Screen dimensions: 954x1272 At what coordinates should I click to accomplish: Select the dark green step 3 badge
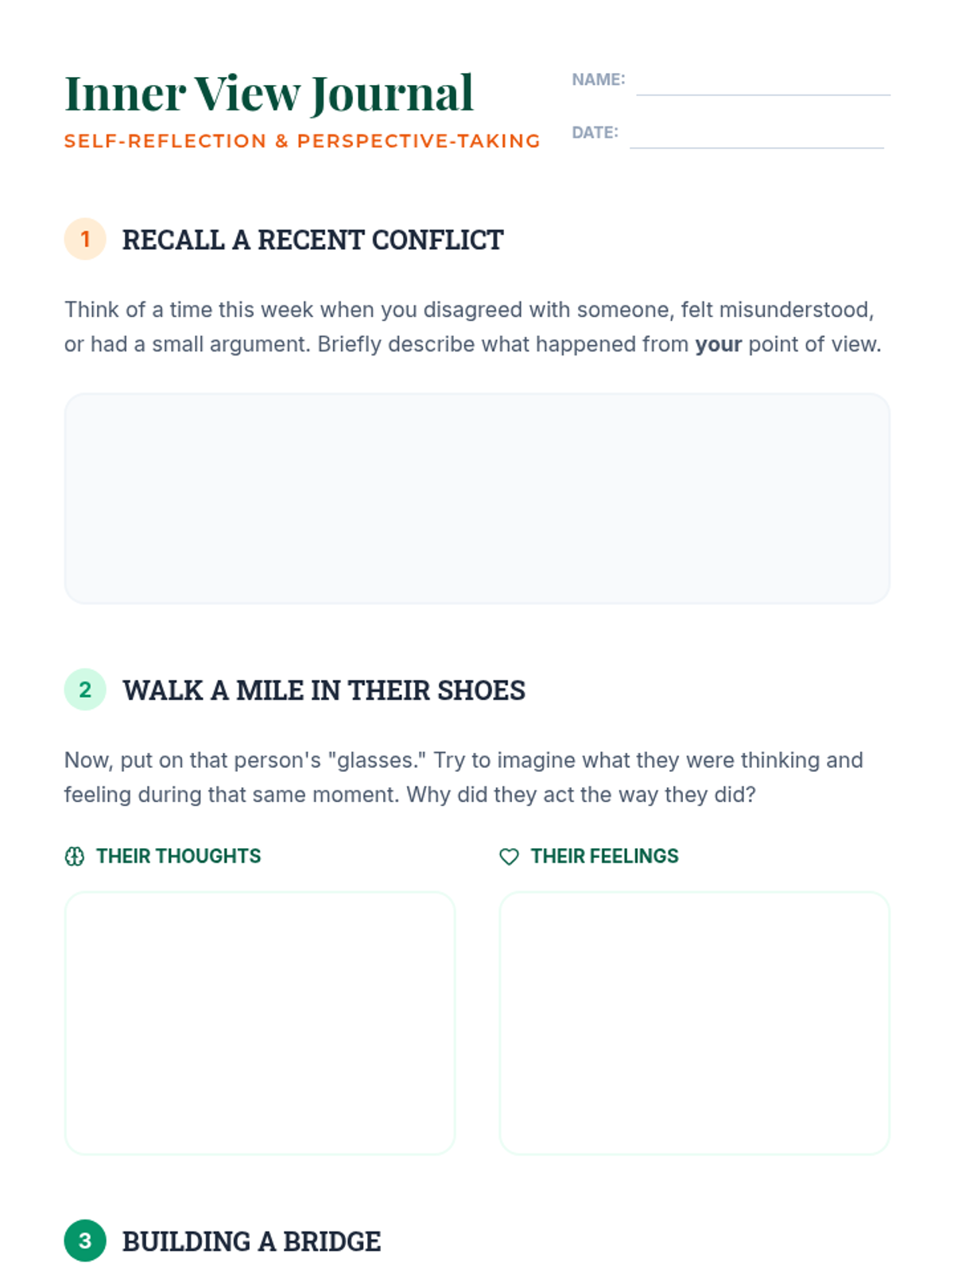pos(85,1240)
